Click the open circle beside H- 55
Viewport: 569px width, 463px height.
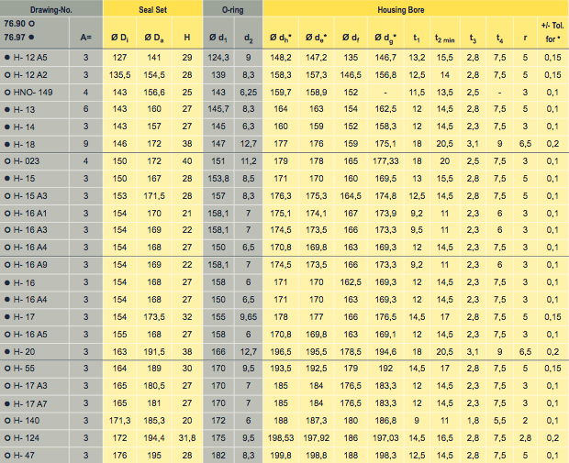click(x=7, y=369)
